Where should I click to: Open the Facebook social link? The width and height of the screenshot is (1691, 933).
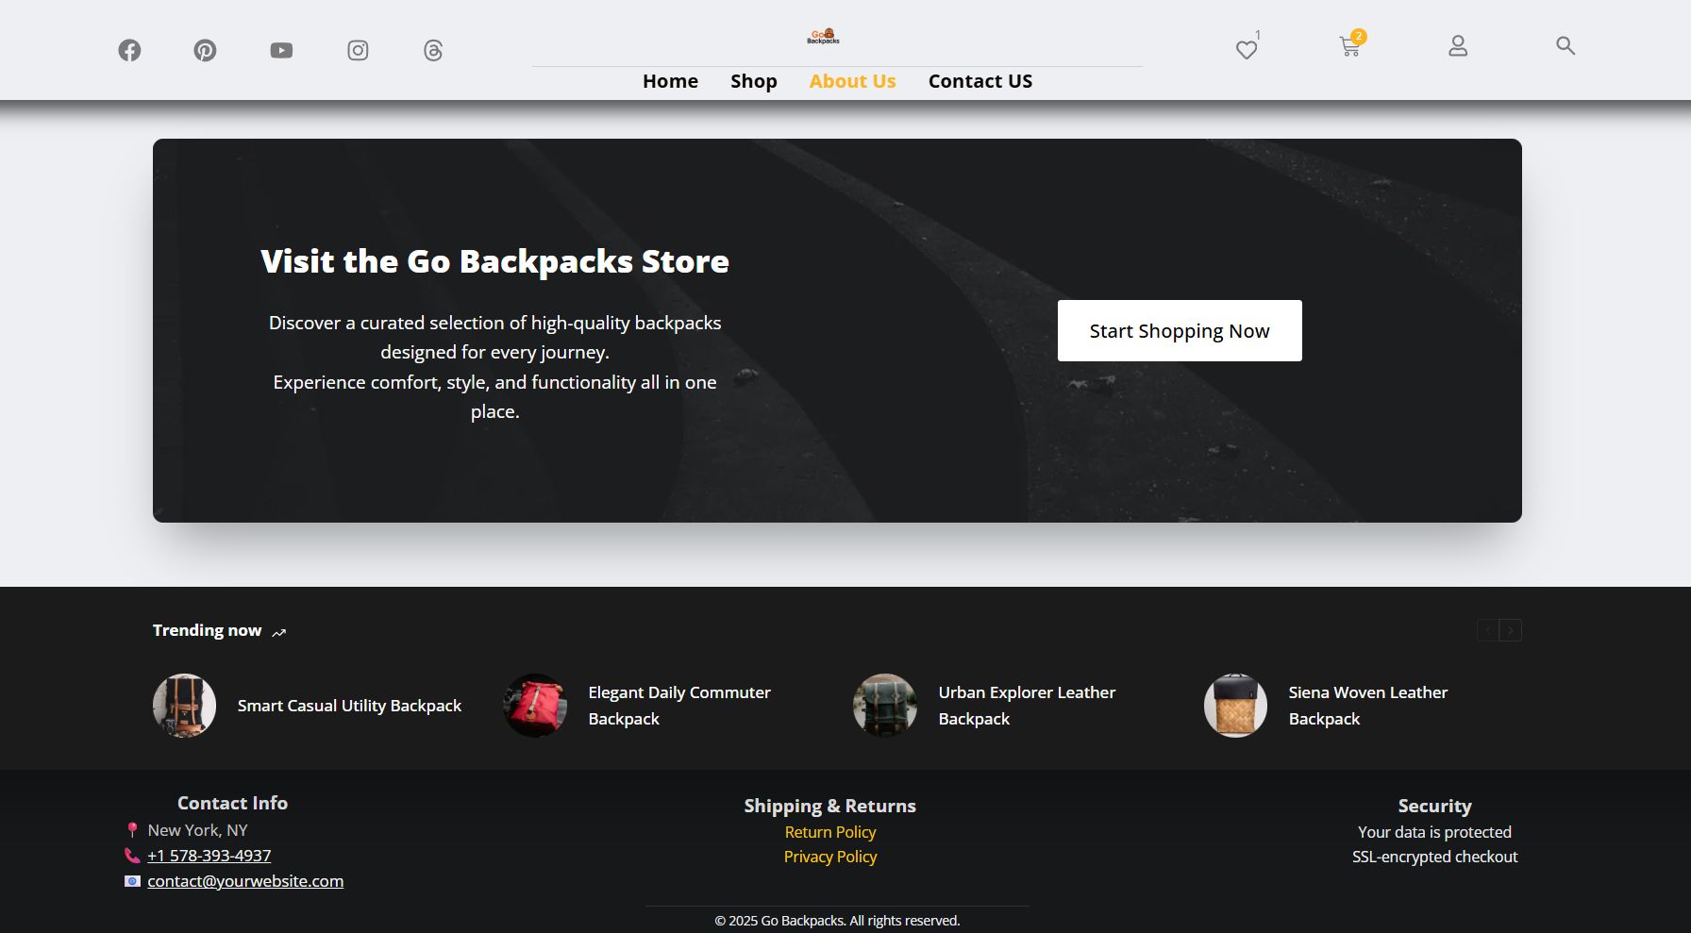click(x=129, y=50)
